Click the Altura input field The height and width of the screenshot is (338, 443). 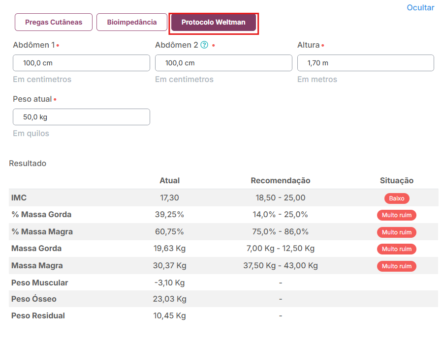[x=366, y=63]
